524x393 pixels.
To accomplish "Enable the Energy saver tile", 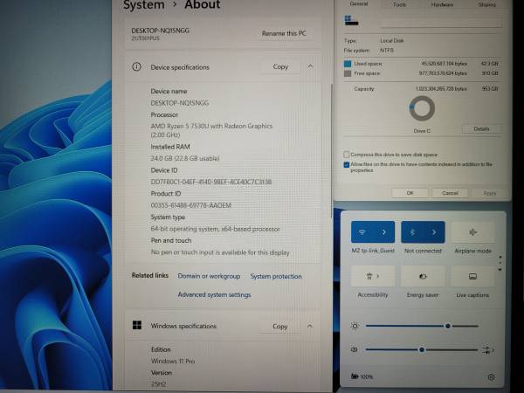I will tap(423, 277).
